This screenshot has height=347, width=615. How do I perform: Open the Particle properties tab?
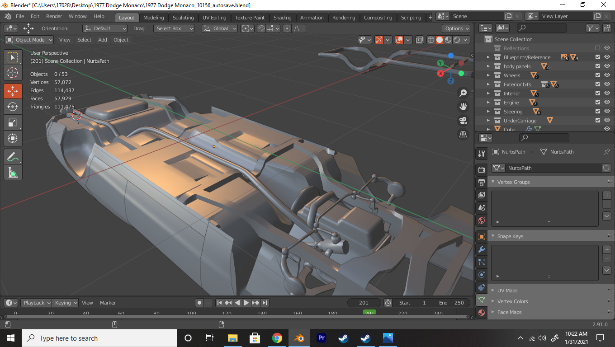pyautogui.click(x=482, y=262)
